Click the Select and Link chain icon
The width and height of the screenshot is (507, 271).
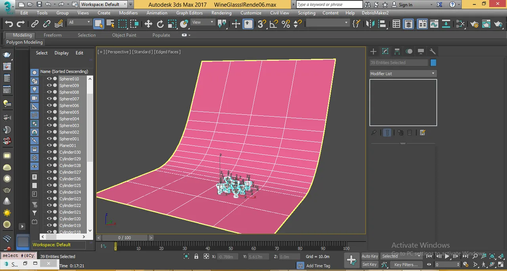click(x=35, y=24)
